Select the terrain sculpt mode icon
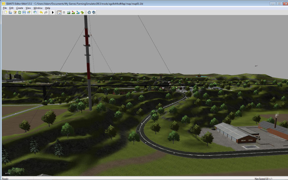288x180 pixels. [68, 12]
